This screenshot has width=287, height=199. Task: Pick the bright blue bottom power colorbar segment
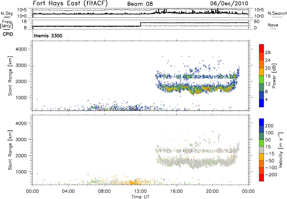click(x=262, y=103)
